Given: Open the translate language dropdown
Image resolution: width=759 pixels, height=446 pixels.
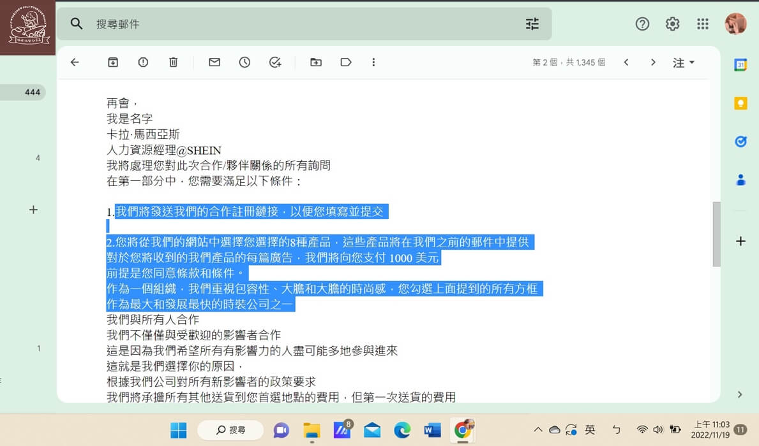Looking at the screenshot, I should 683,62.
